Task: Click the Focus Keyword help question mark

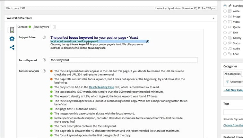Action: tap(44, 60)
